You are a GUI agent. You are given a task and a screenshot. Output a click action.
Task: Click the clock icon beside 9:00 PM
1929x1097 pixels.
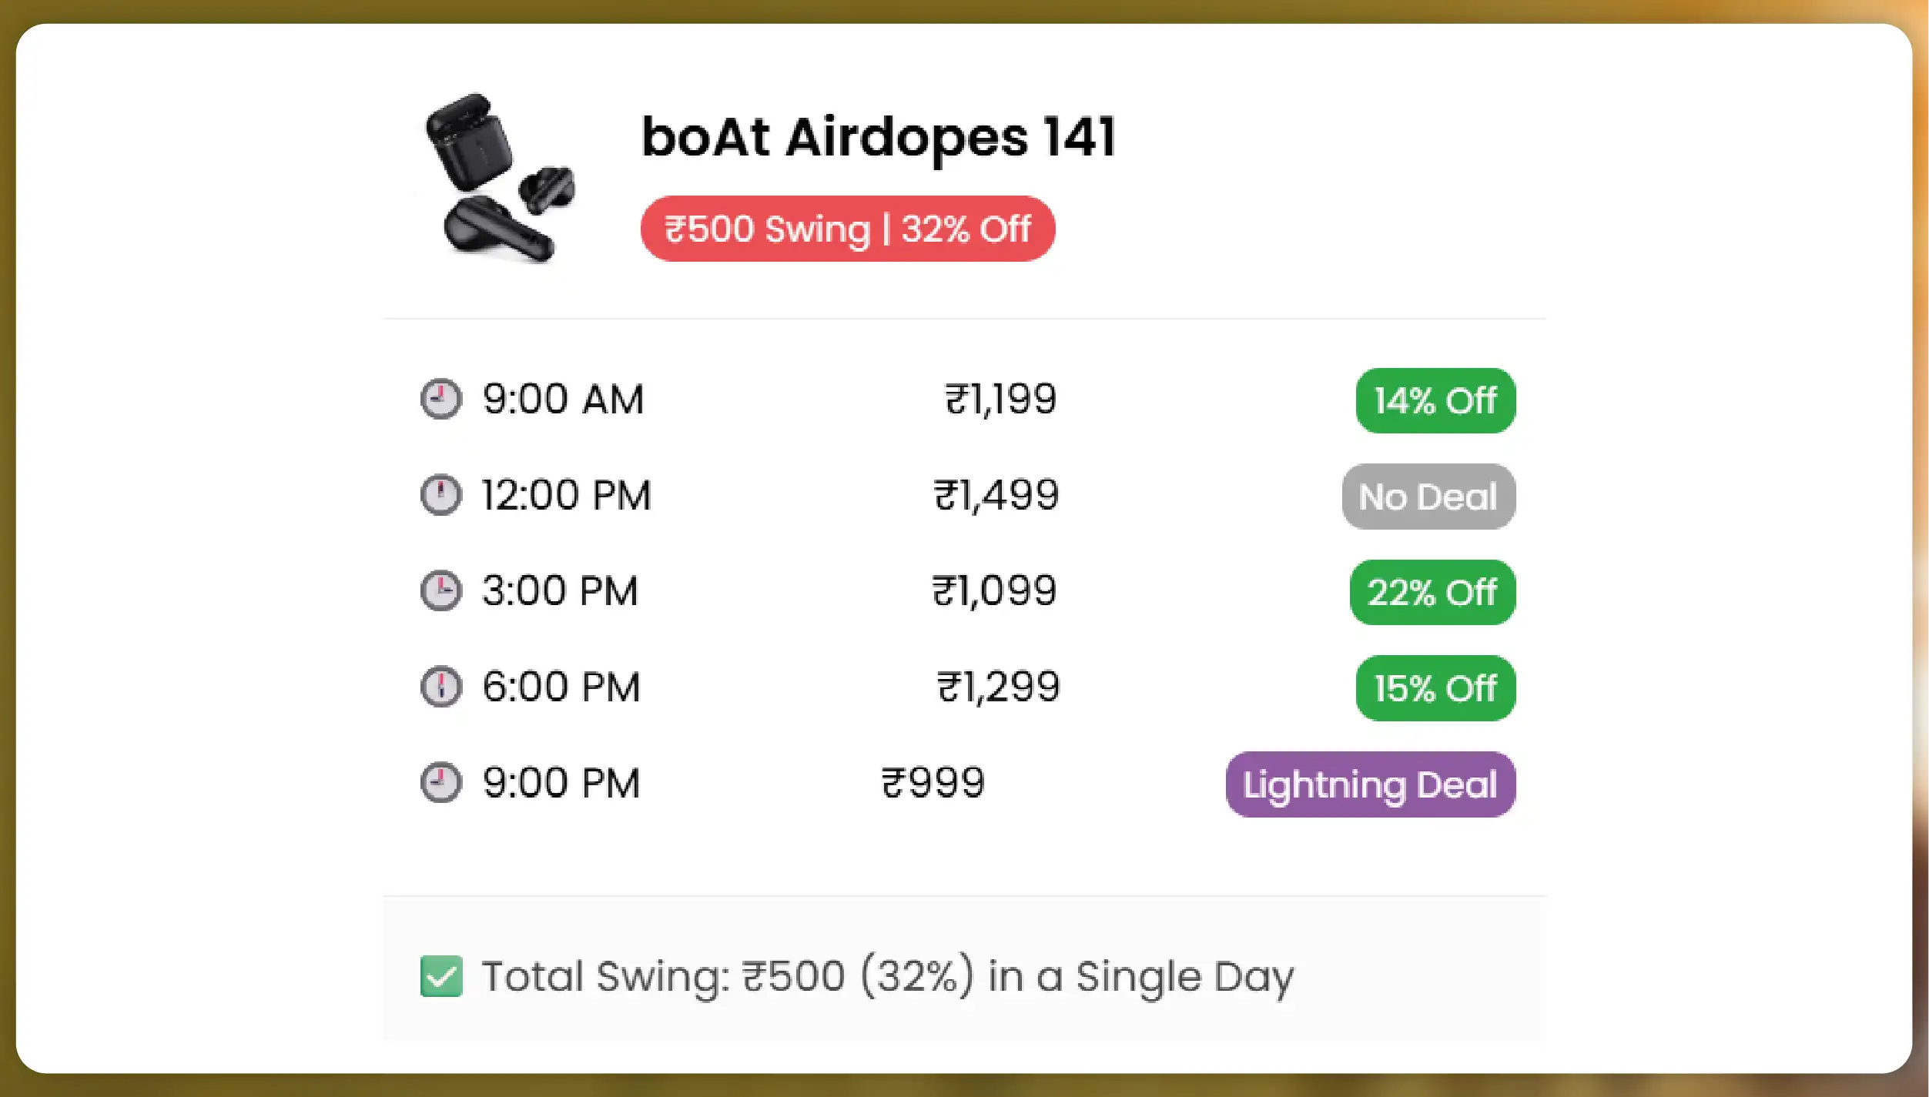[441, 782]
